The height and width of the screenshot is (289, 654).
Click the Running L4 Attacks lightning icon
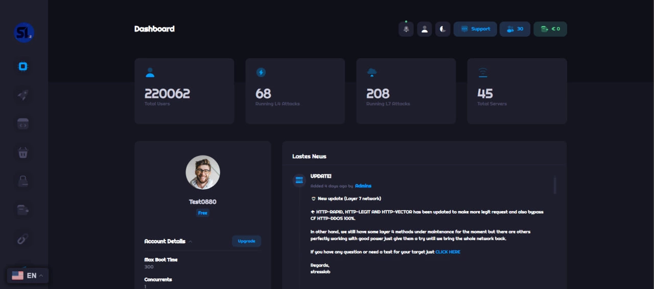pos(261,73)
